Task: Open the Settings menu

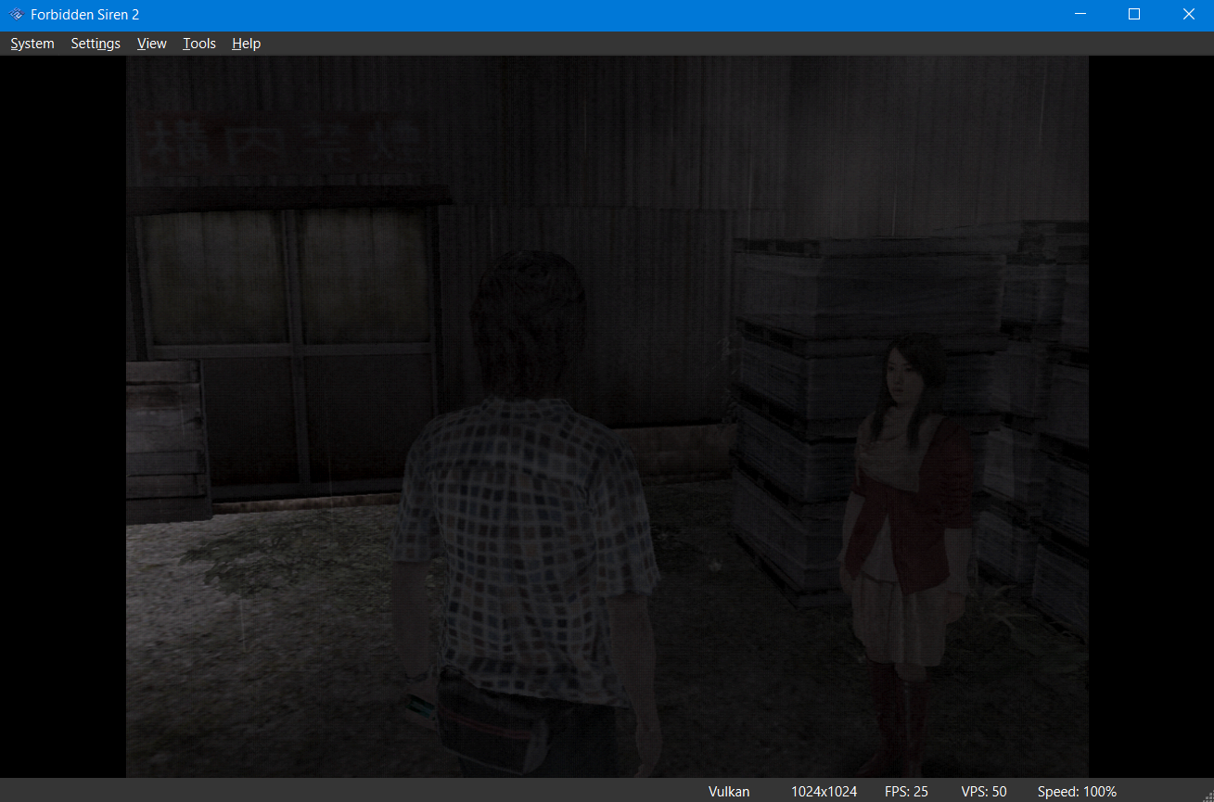Action: pos(96,44)
